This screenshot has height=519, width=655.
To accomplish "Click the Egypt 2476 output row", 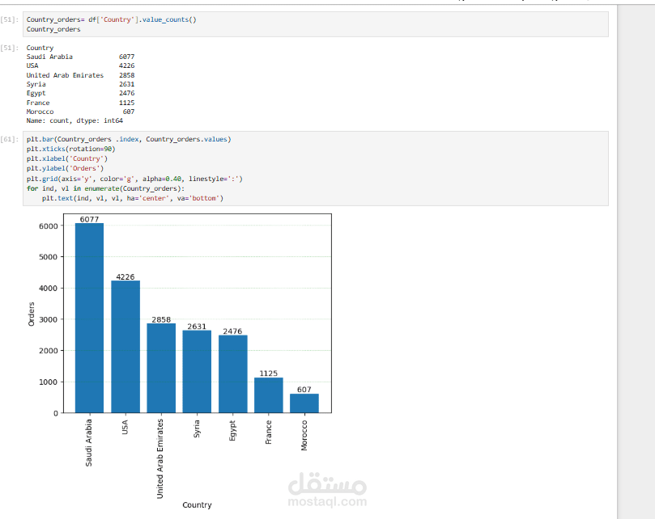I will (80, 94).
